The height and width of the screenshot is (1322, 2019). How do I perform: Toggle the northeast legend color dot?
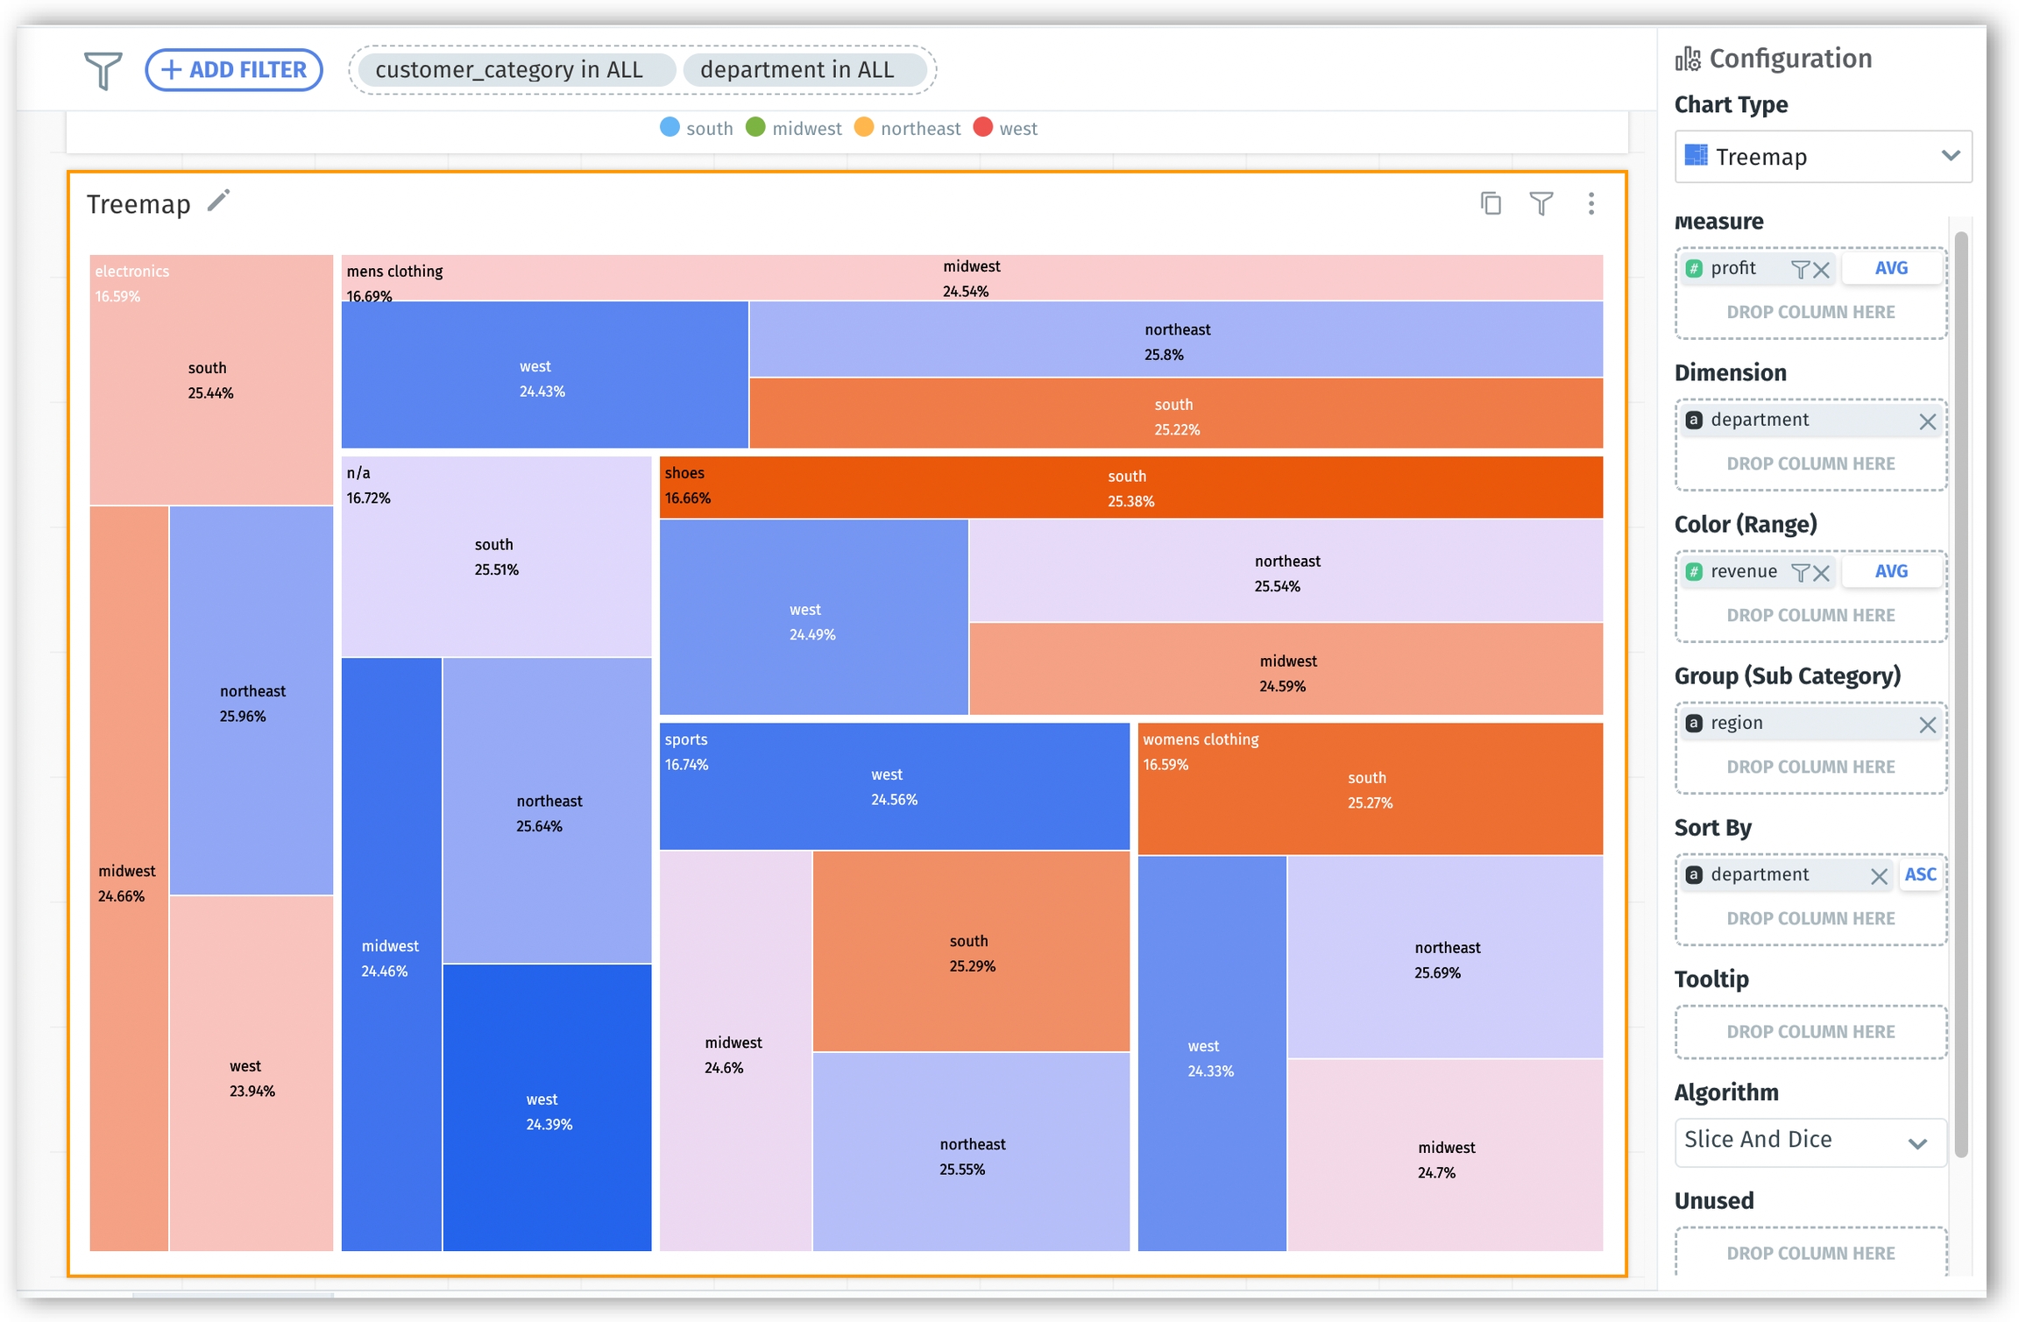click(864, 127)
